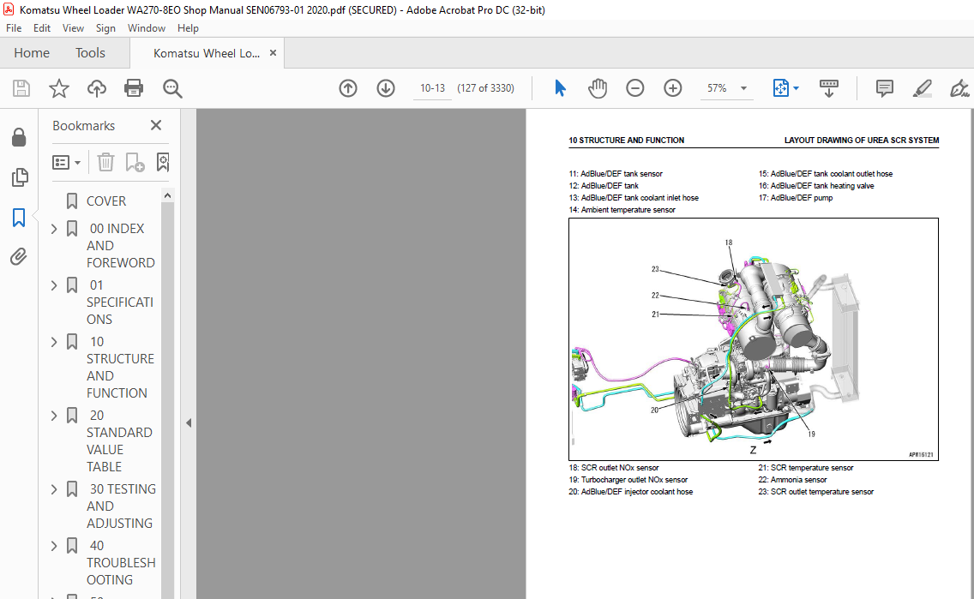Open the Help menu
Viewport: 974px width, 599px height.
click(x=188, y=28)
